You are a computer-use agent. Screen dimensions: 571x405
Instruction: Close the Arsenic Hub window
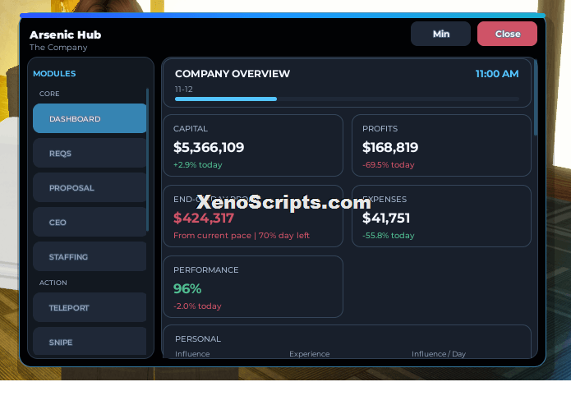507,34
